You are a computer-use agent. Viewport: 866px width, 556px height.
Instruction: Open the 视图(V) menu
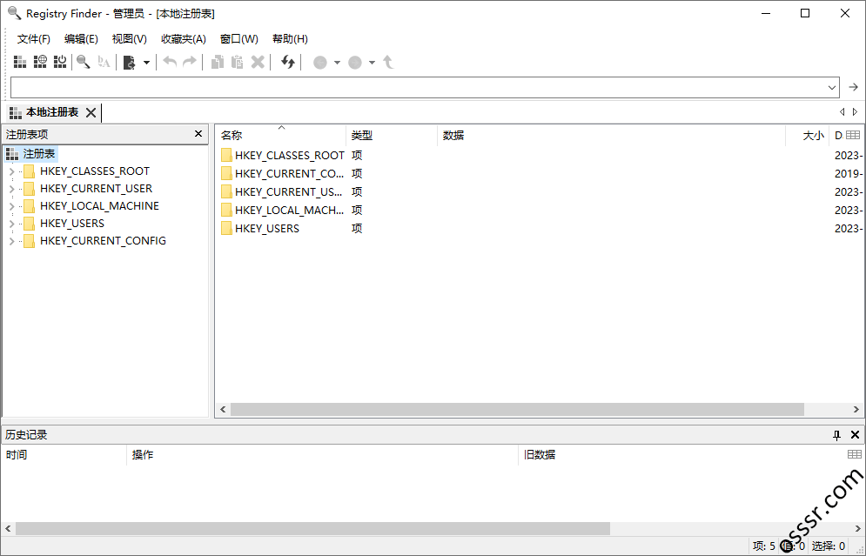pos(129,38)
